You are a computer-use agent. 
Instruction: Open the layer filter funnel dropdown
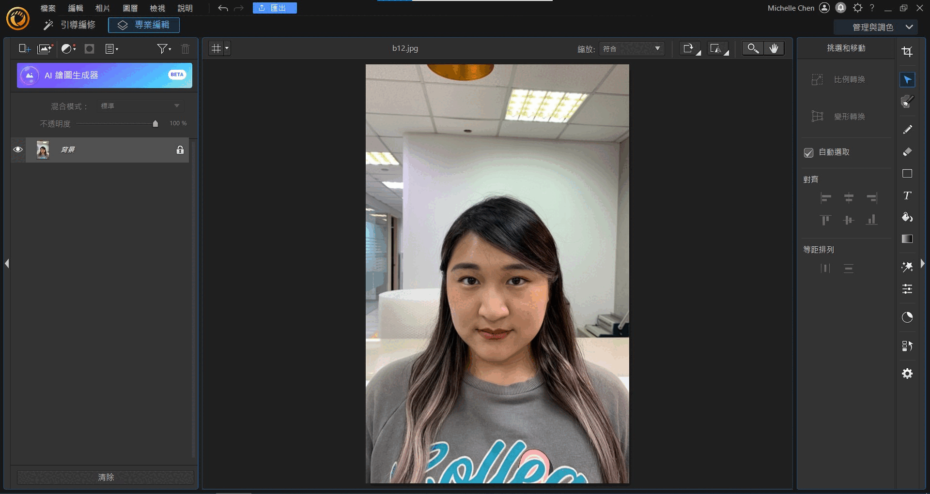[x=164, y=48]
